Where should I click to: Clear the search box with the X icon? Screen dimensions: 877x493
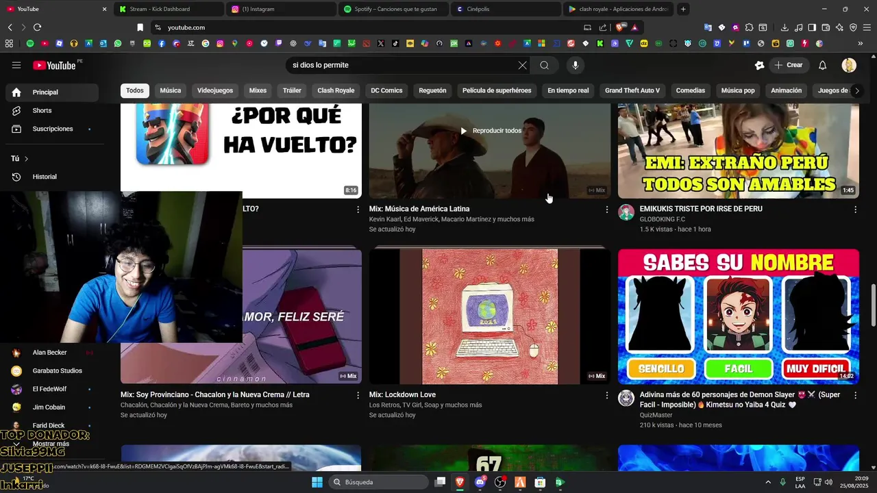tap(523, 65)
